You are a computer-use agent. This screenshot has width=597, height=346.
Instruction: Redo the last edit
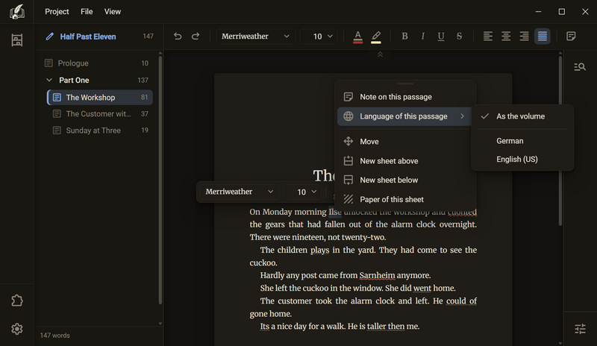196,36
